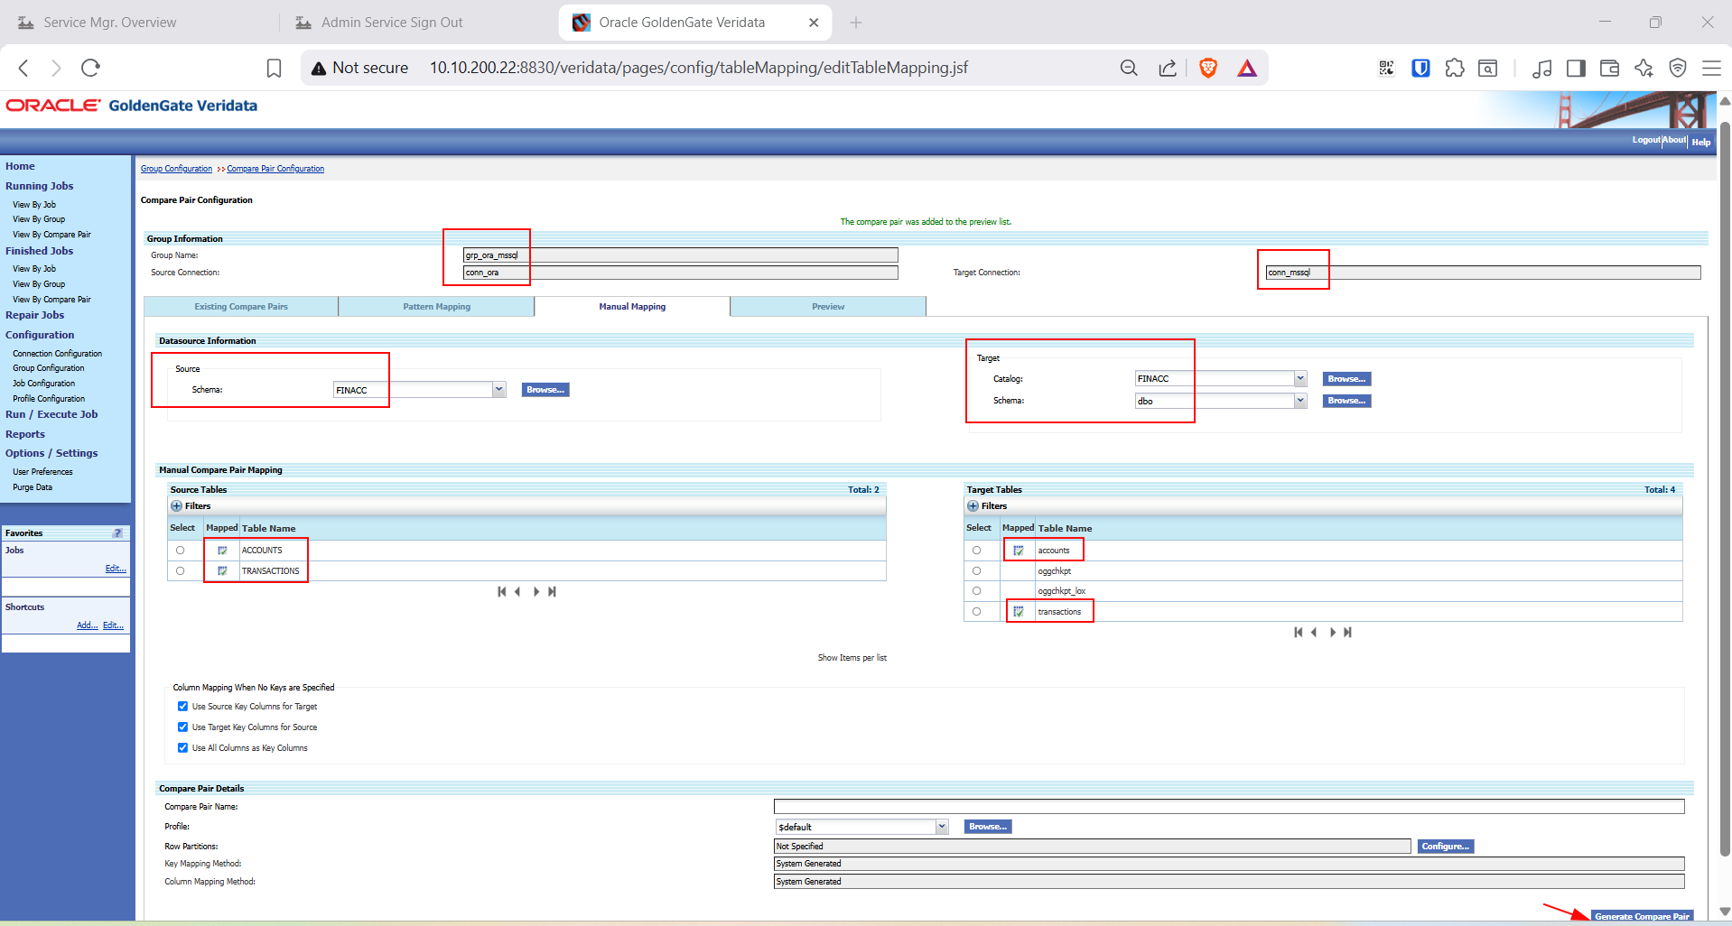Screen dimensions: 1732x926
Task: Open the browser hamburger menu
Action: coord(1711,68)
